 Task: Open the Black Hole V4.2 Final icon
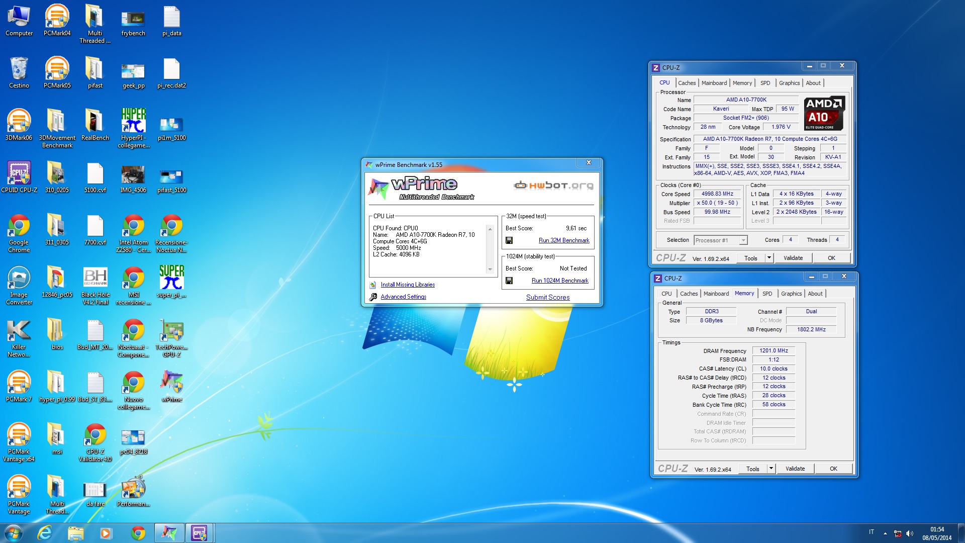(x=95, y=286)
